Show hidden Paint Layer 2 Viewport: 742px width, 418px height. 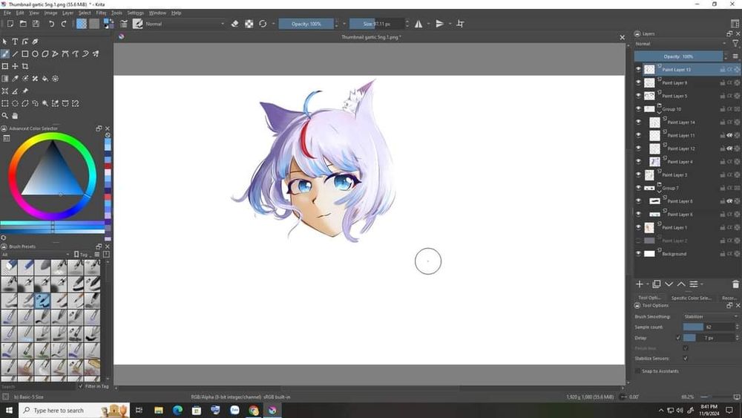coord(638,241)
